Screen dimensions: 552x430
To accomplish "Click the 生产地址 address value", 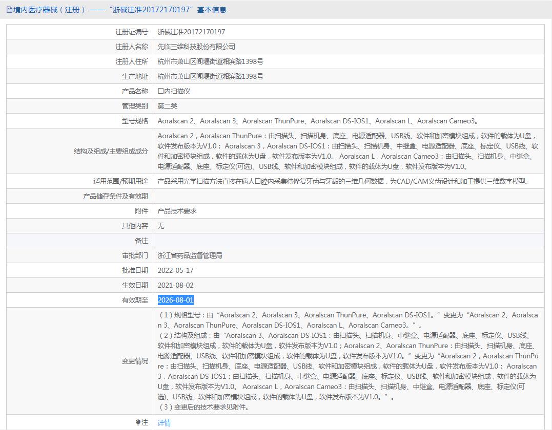I will [x=210, y=76].
